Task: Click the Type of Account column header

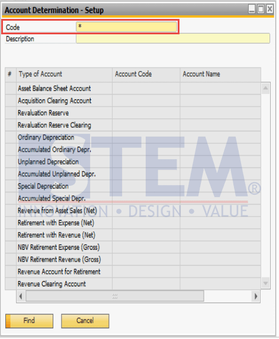Action: (65, 75)
